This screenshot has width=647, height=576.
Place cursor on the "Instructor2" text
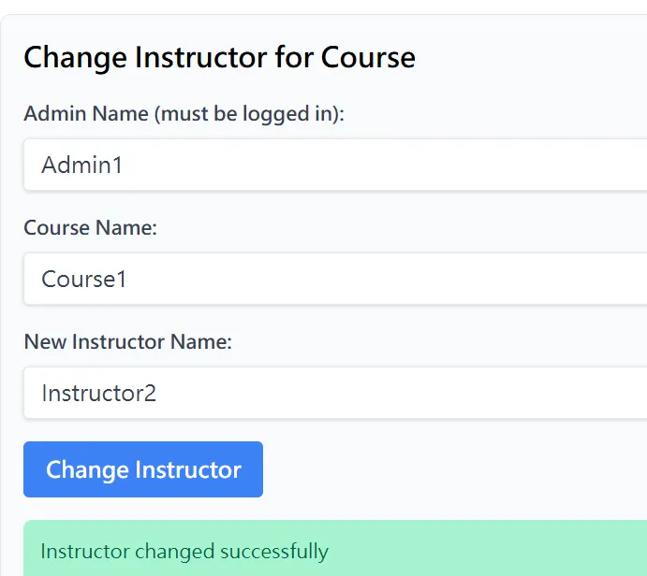coord(99,393)
